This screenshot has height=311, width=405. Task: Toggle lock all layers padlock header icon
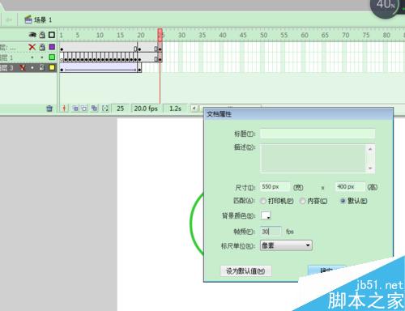pyautogui.click(x=42, y=35)
